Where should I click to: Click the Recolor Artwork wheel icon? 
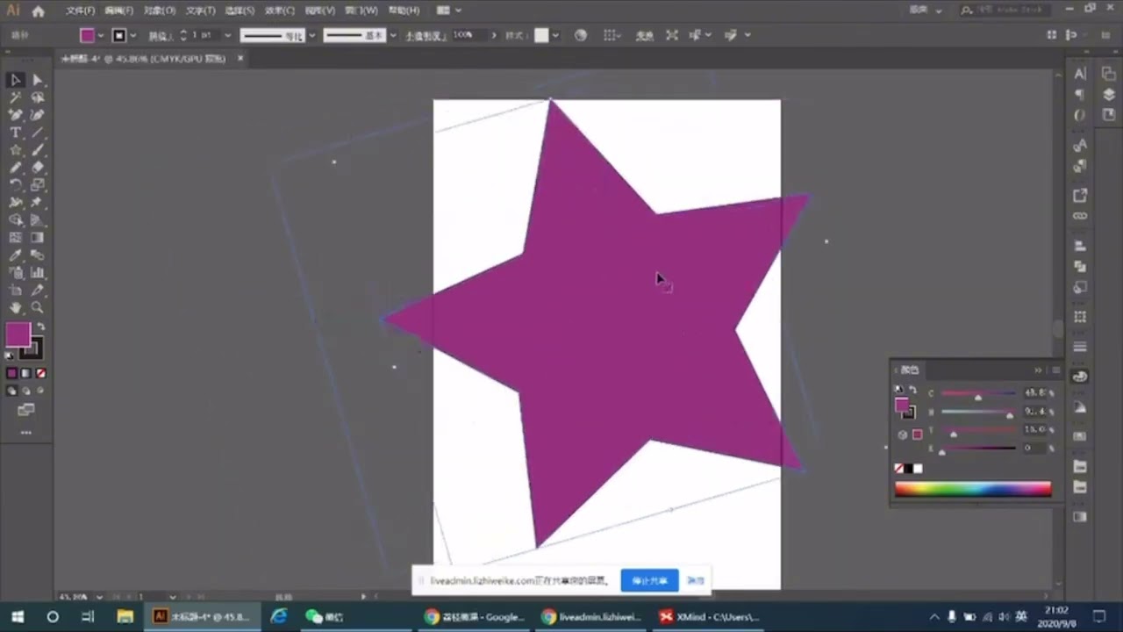click(581, 35)
